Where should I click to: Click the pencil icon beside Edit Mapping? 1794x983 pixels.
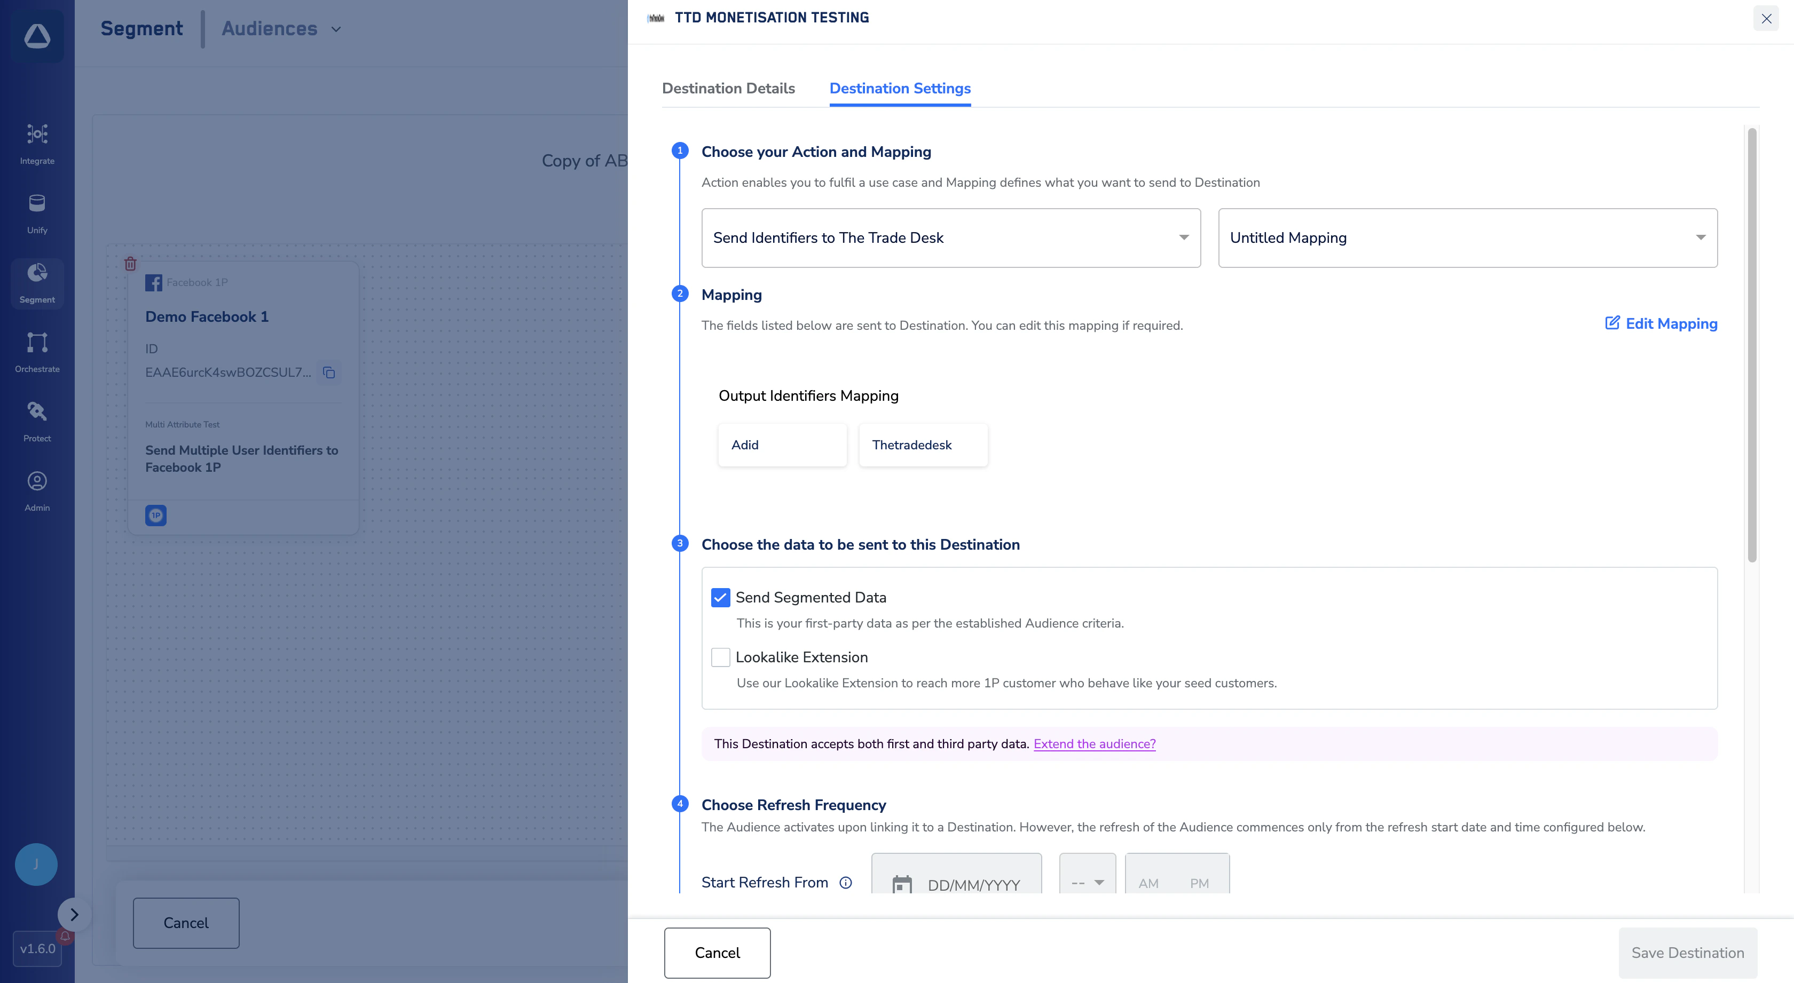pyautogui.click(x=1612, y=322)
